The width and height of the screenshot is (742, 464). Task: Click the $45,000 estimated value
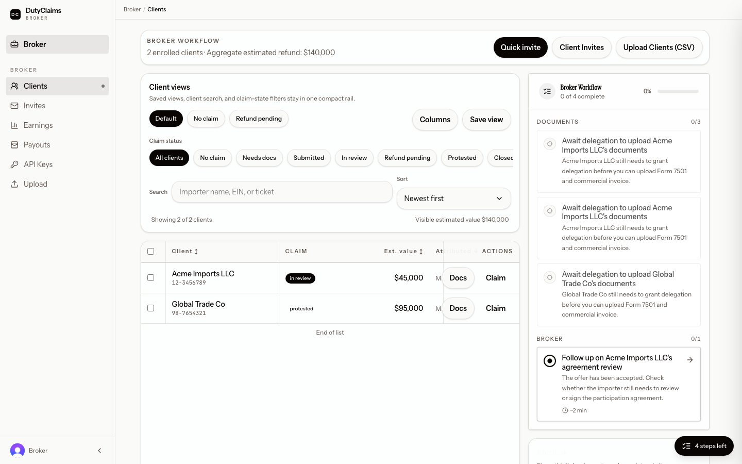[409, 278]
